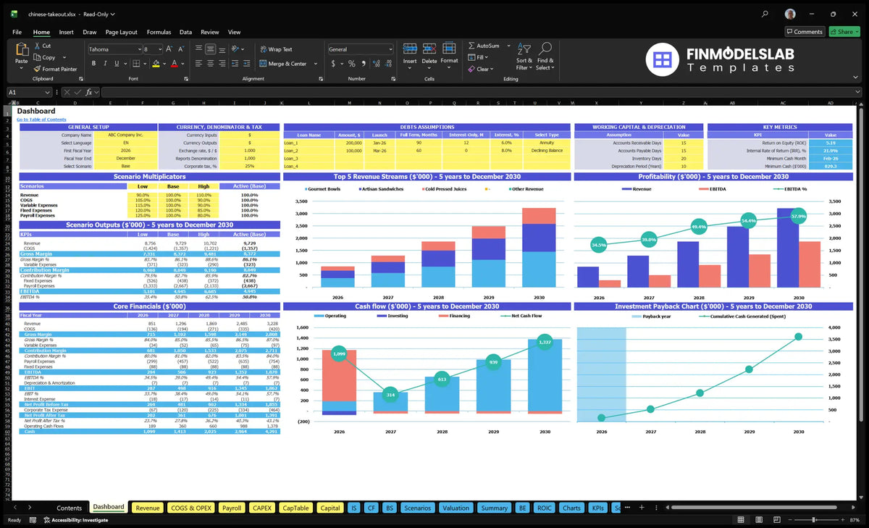The image size is (869, 528).
Task: Add a new sheet with plus button
Action: 642,508
